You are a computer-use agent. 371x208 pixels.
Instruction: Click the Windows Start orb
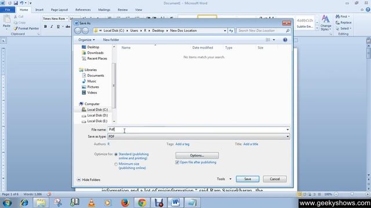pos(7,203)
